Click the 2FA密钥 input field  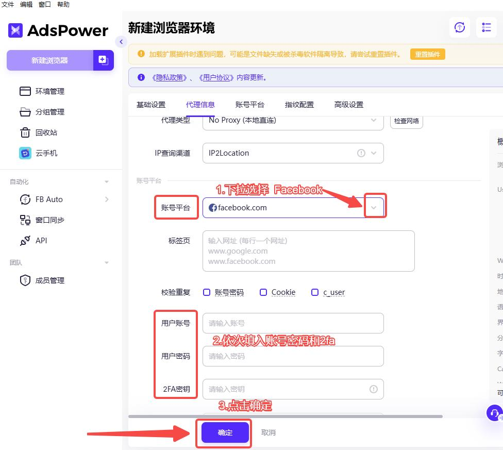[x=293, y=389]
